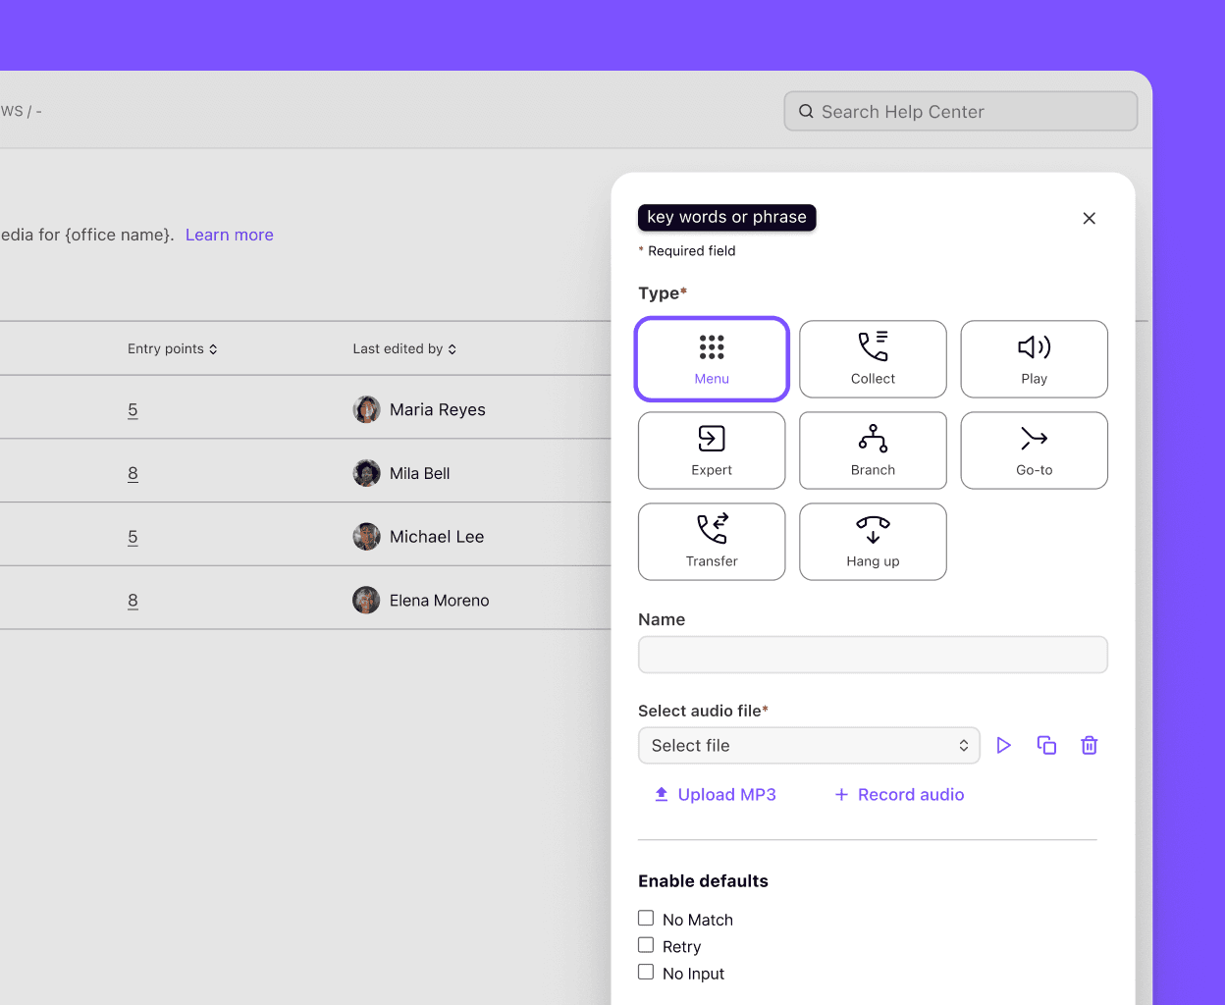Viewport: 1225px width, 1005px height.
Task: Select the Menu node type
Action: point(712,358)
